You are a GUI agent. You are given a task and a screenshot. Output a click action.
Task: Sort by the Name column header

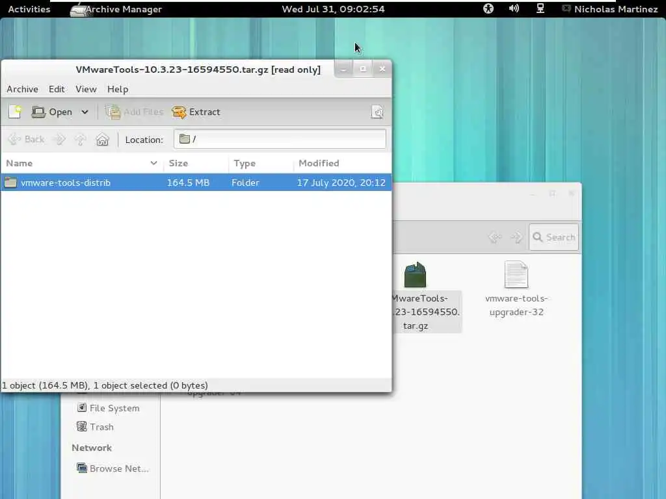[x=81, y=163]
